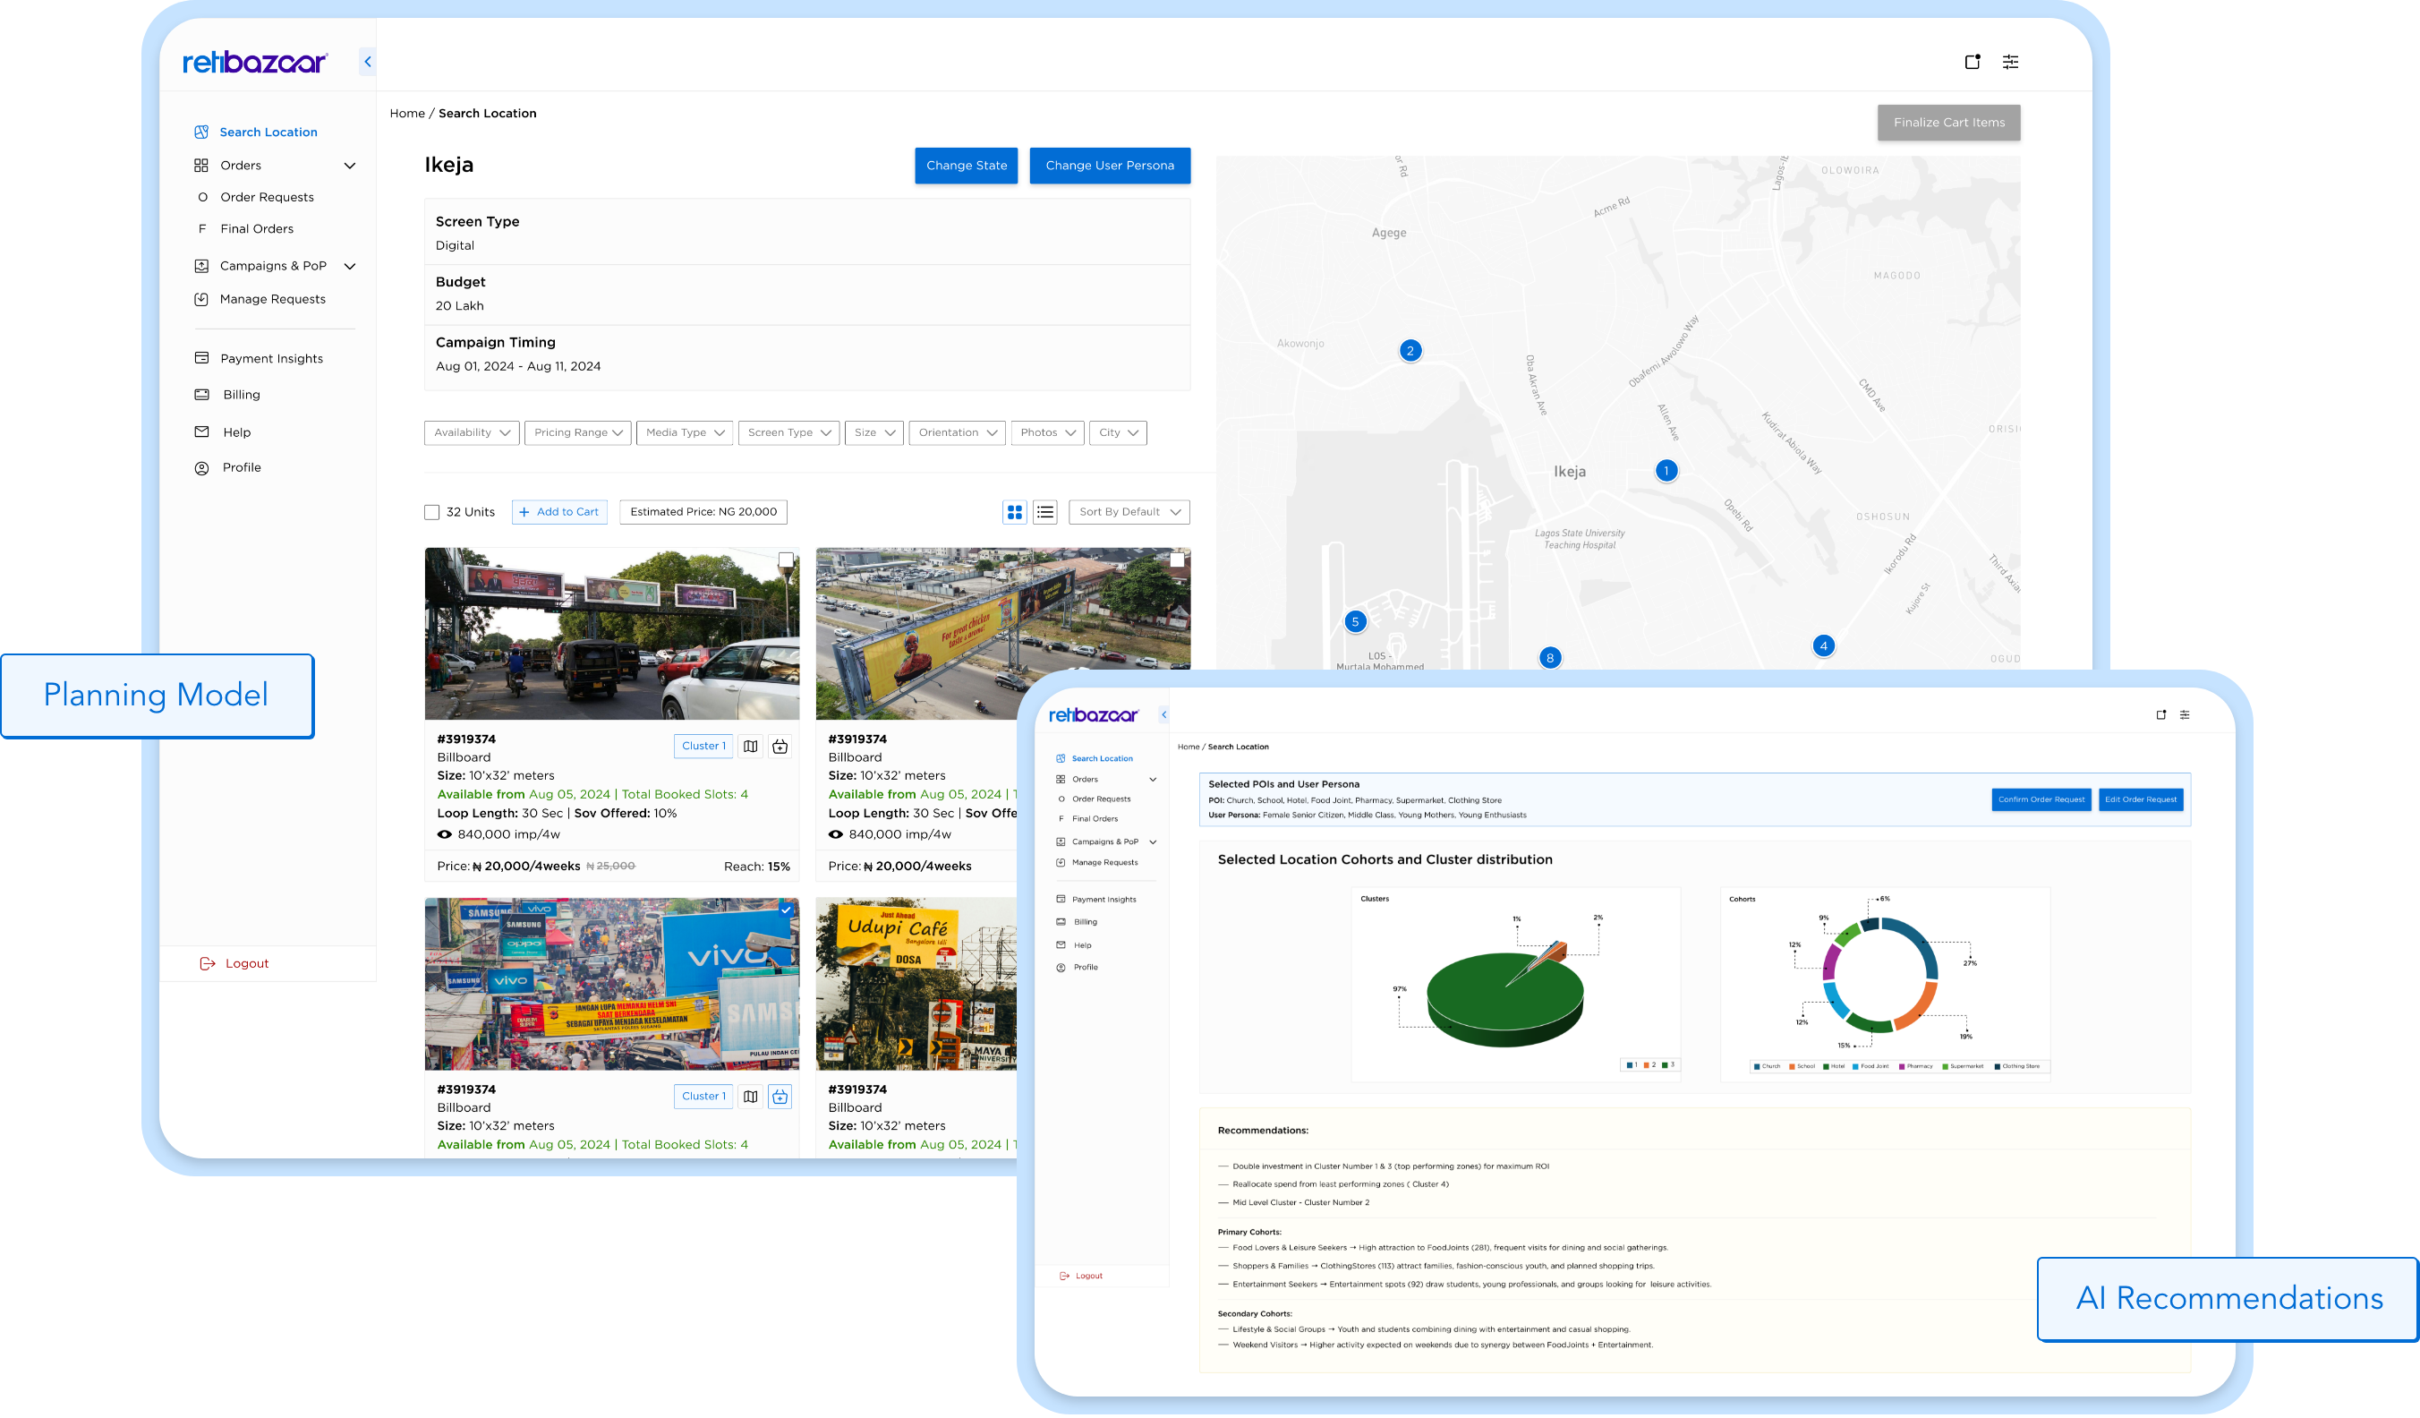Open the Size filter dropdown
The image size is (2420, 1418).
pyautogui.click(x=873, y=432)
